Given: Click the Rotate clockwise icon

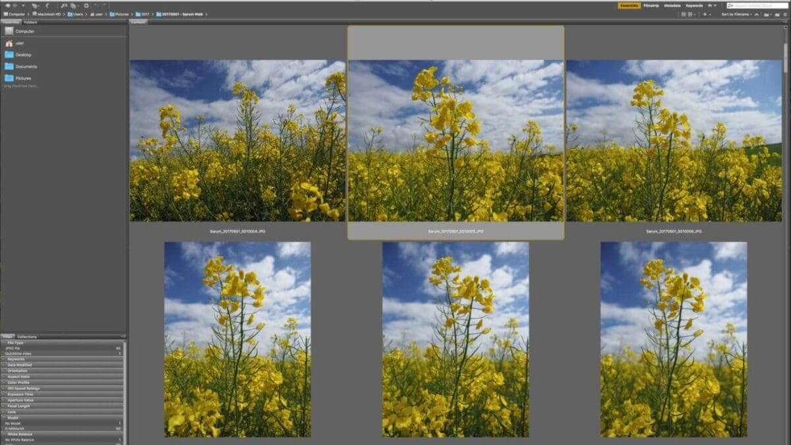Looking at the screenshot, I should [103, 5].
